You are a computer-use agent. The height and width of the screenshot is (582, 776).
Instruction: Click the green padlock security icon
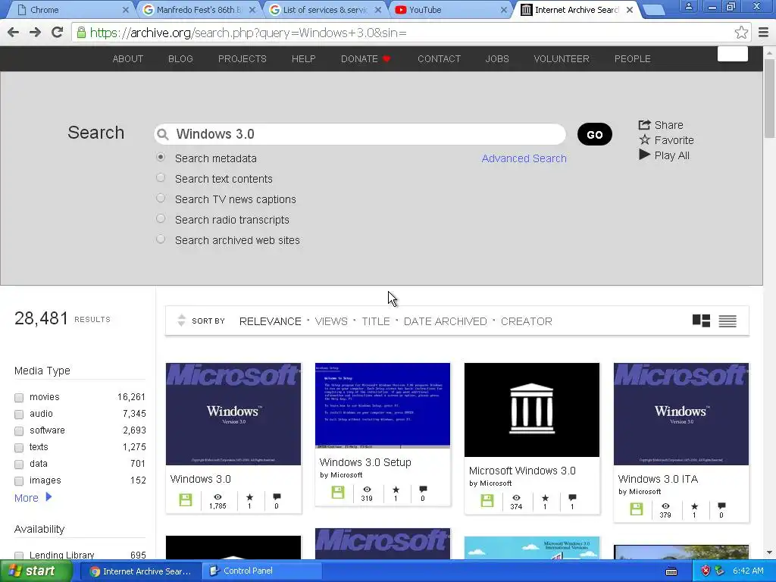(81, 33)
